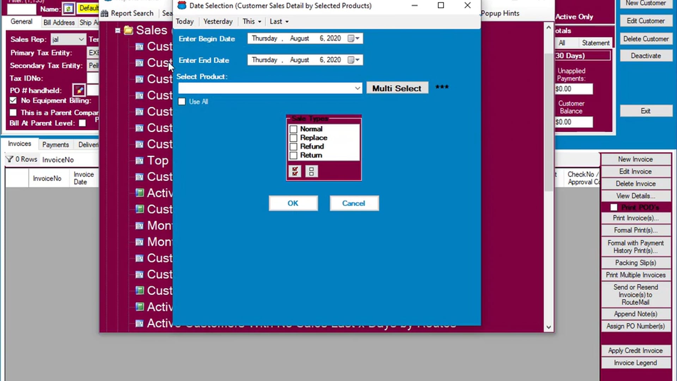677x381 pixels.
Task: Check all Sale Types icon button
Action: coord(295,171)
